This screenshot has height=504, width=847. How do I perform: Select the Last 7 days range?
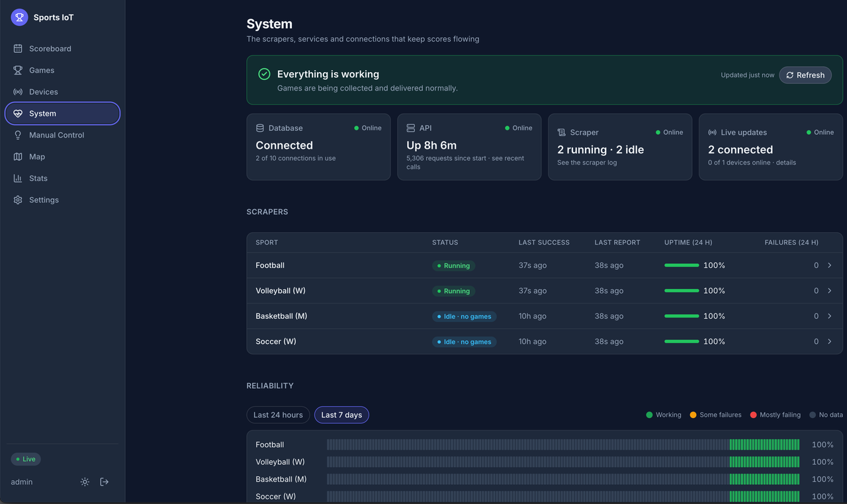(x=341, y=415)
